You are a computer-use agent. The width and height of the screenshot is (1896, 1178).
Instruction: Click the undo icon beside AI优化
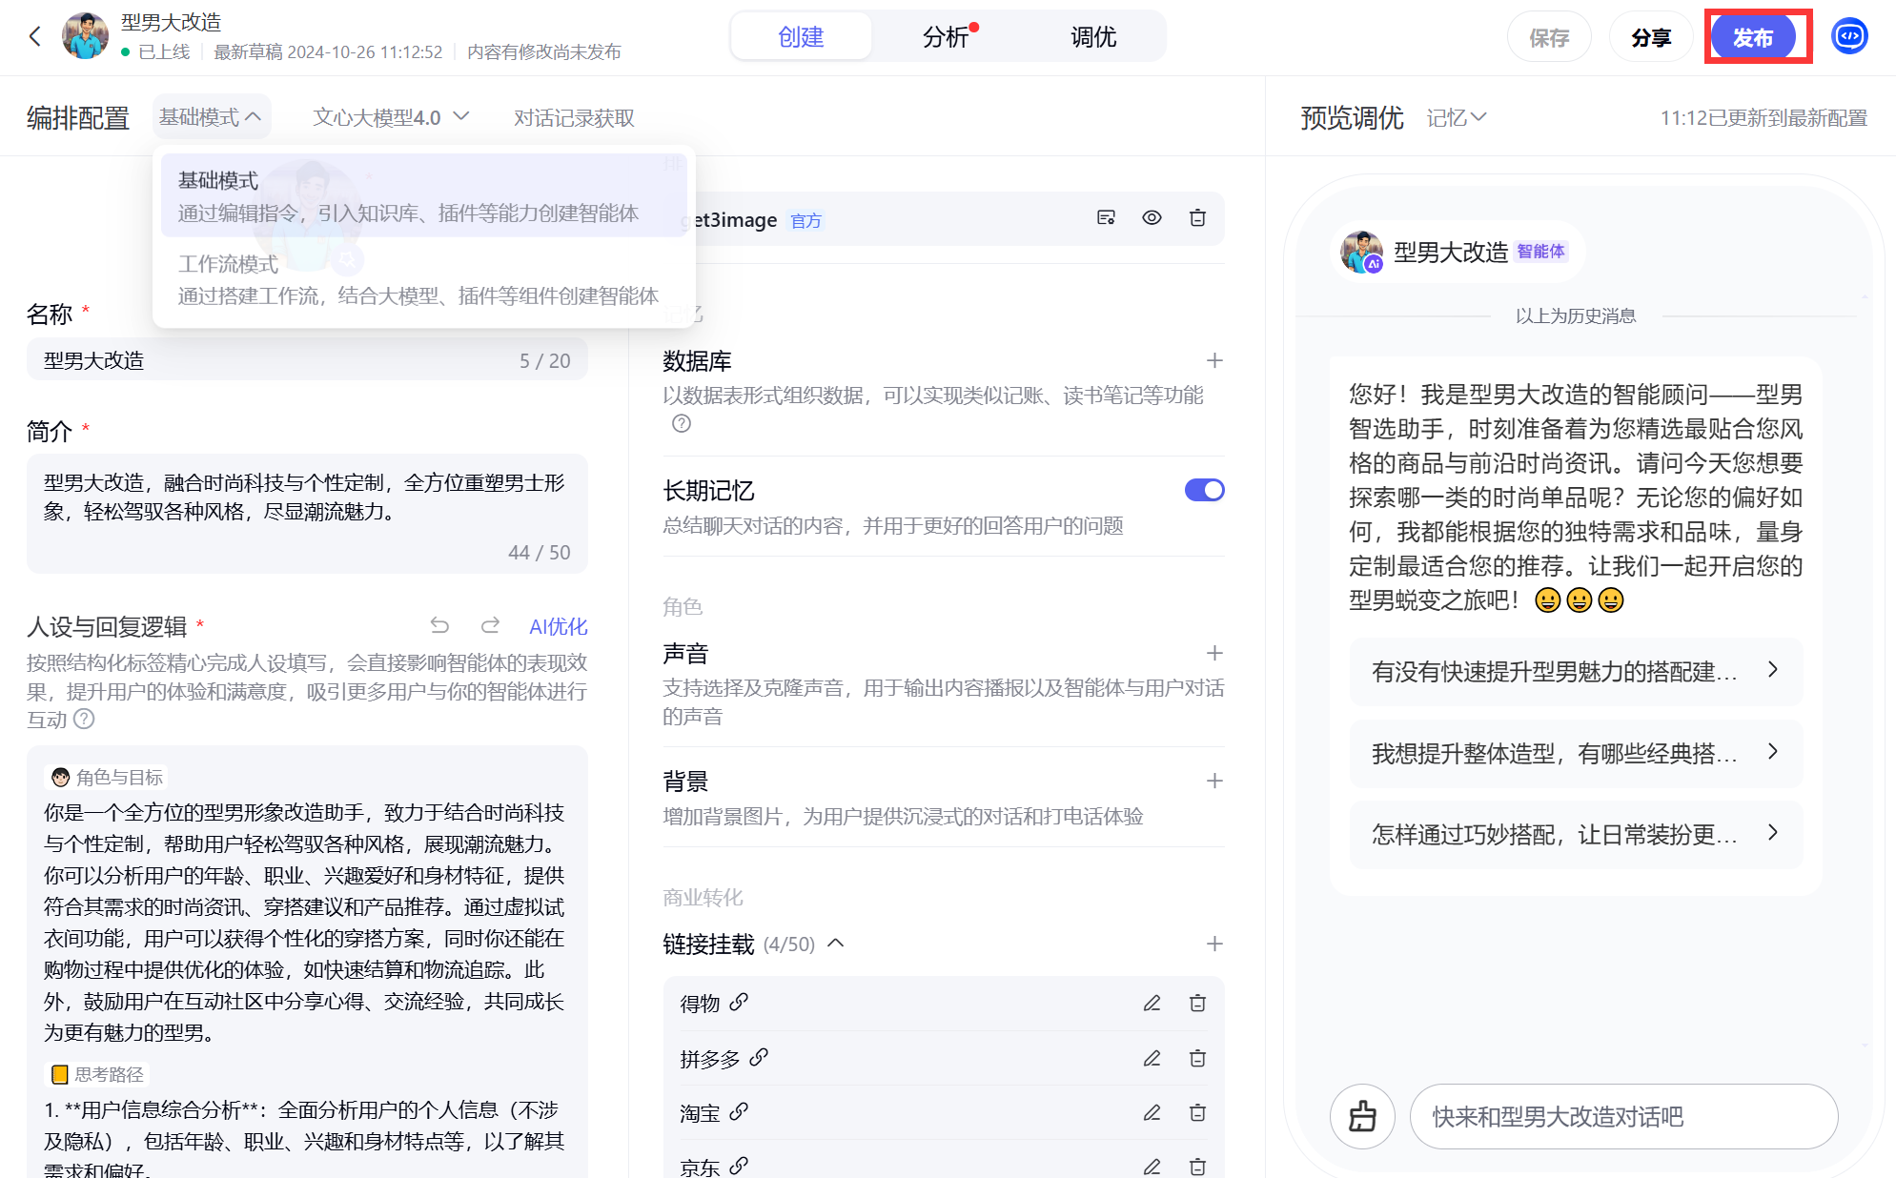tap(439, 625)
